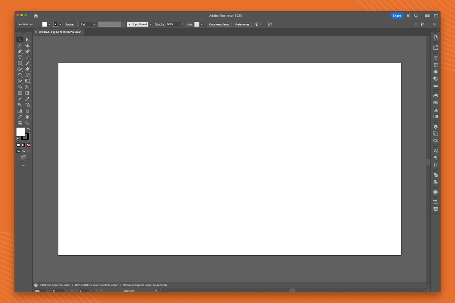
Task: Open the Character panel icon
Action: click(436, 151)
